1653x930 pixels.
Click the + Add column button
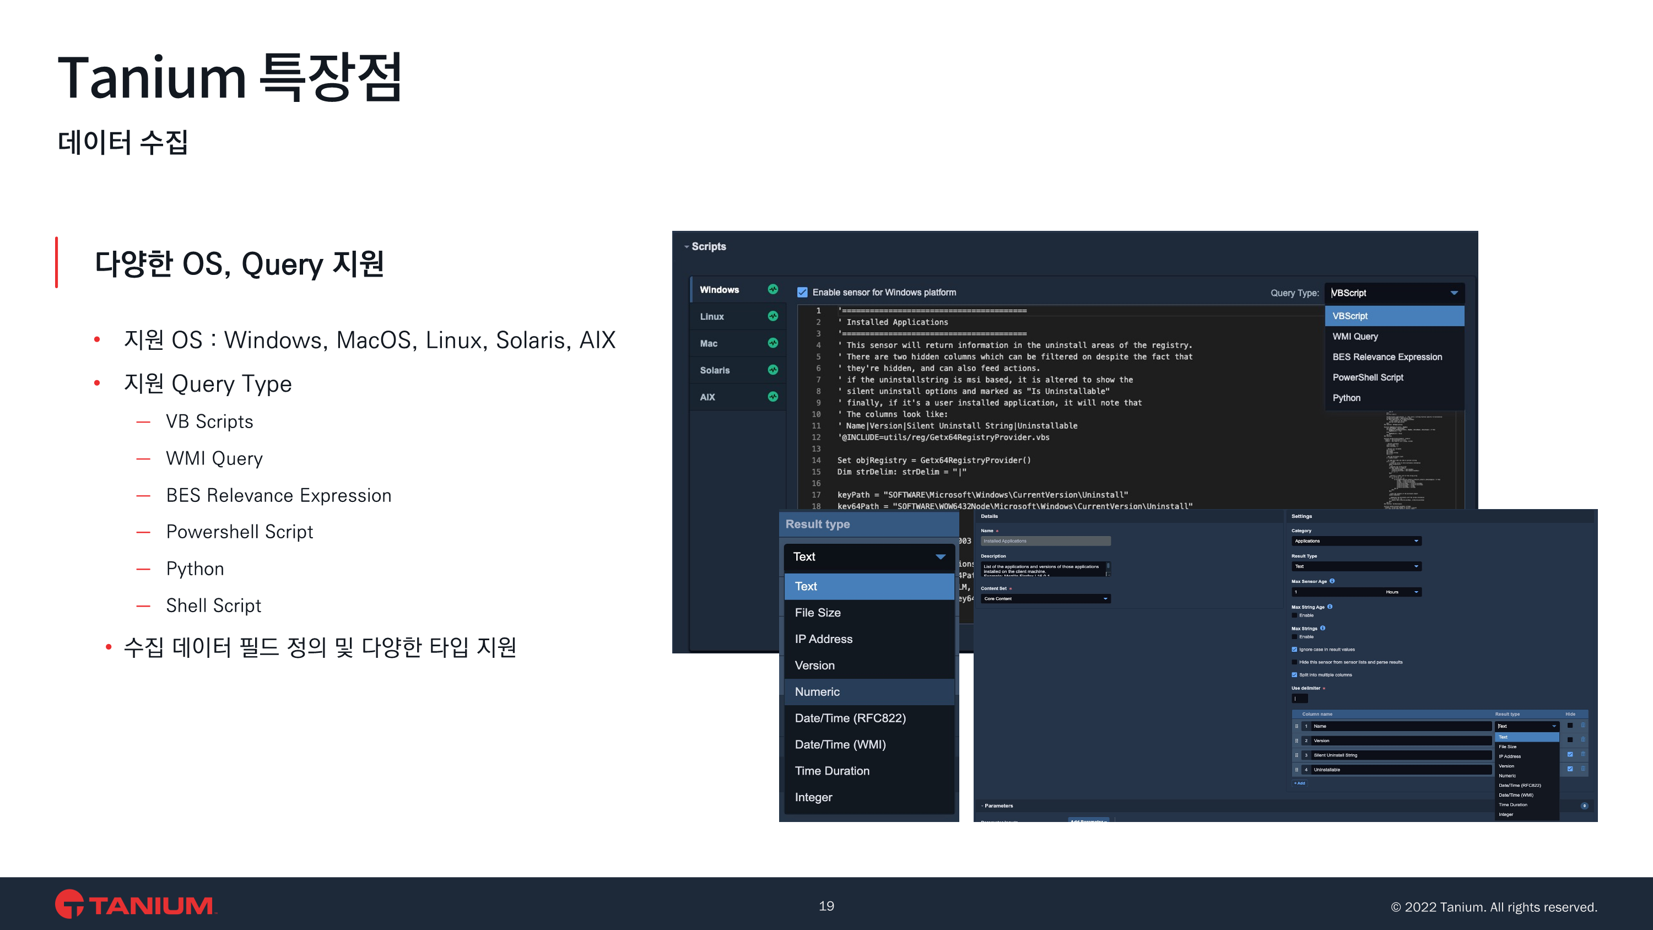pyautogui.click(x=1299, y=783)
